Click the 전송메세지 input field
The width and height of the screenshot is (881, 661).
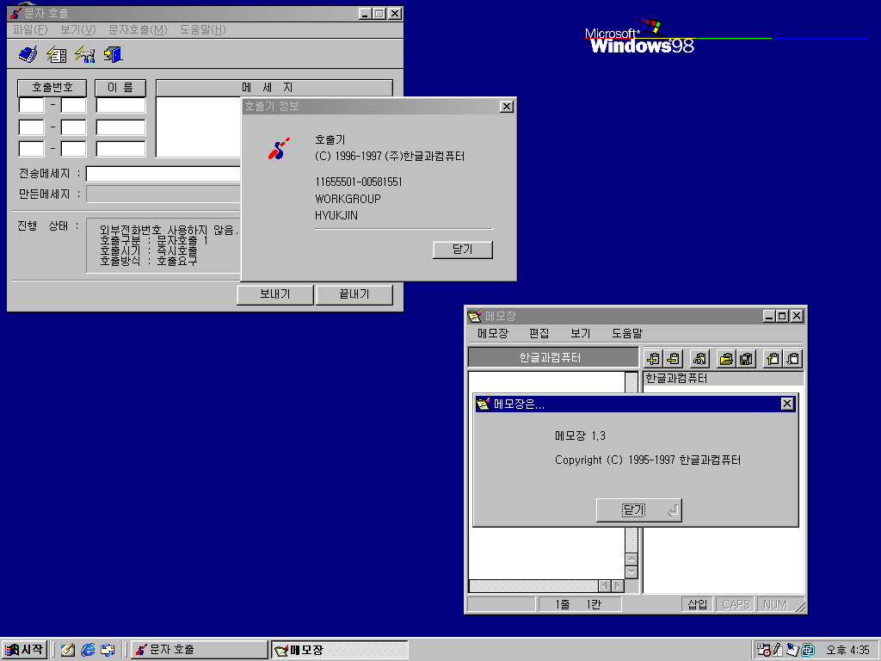tap(163, 174)
